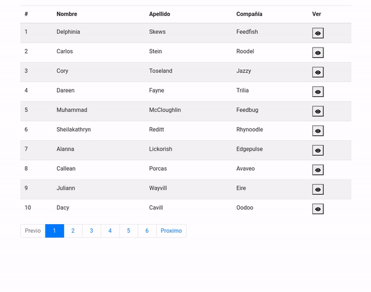371x292 pixels.
Task: Click the surname cell Cavill
Action: pos(156,207)
